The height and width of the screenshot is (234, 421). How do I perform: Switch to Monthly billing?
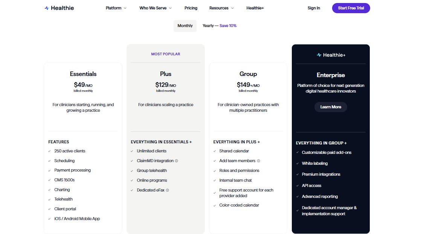point(185,26)
